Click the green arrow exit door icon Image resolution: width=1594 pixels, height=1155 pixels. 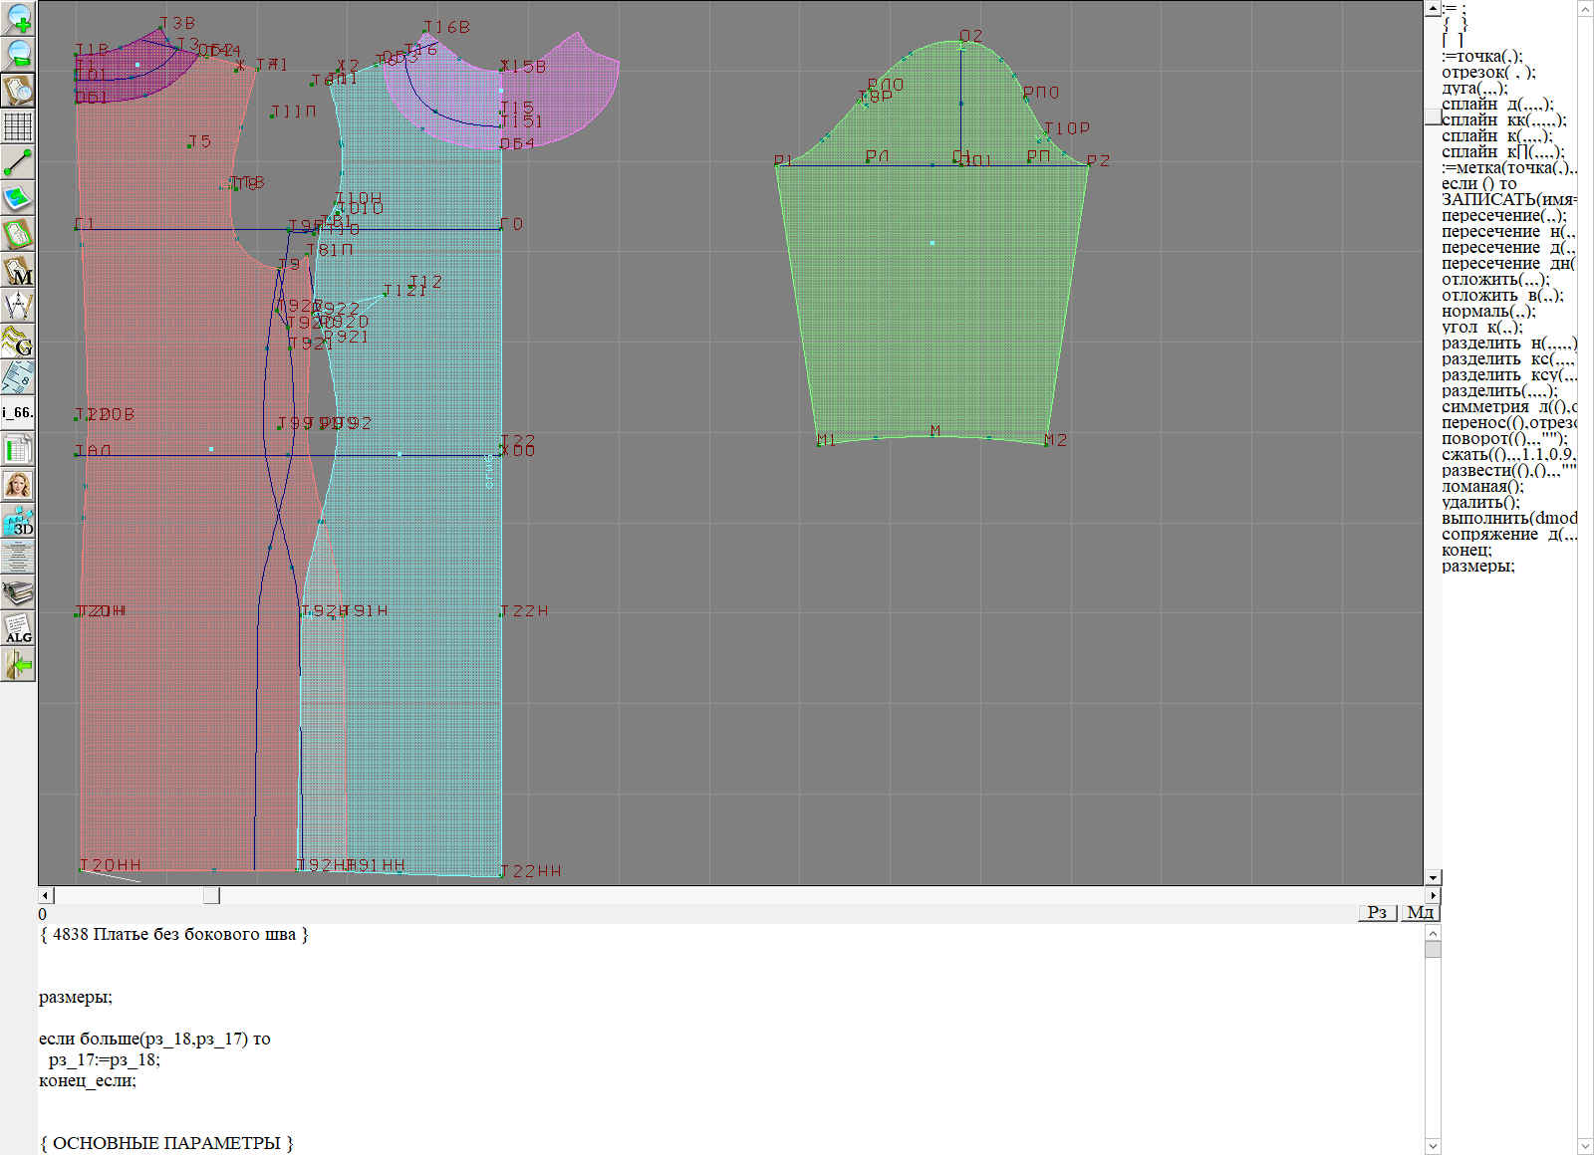tap(18, 664)
